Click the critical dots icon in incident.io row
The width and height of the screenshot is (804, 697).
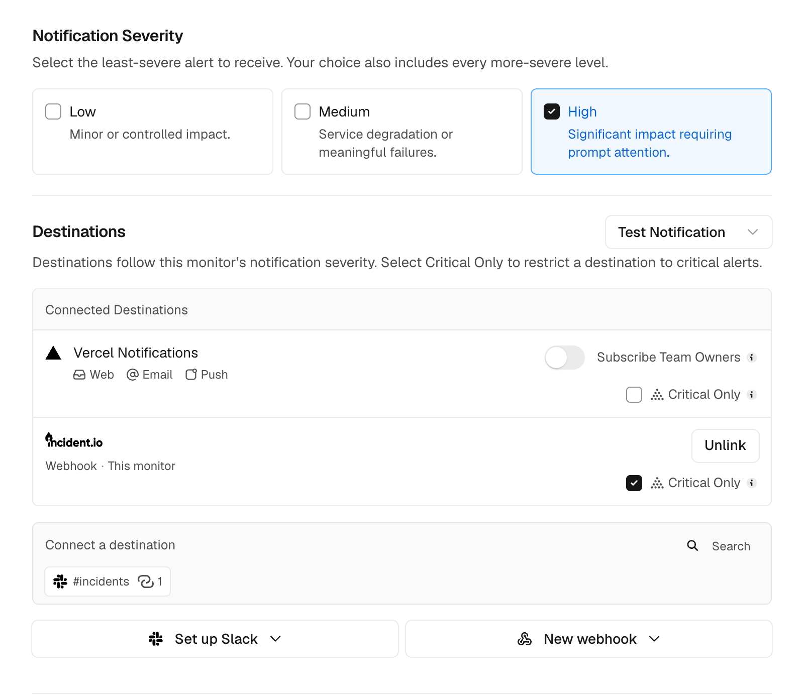click(657, 483)
